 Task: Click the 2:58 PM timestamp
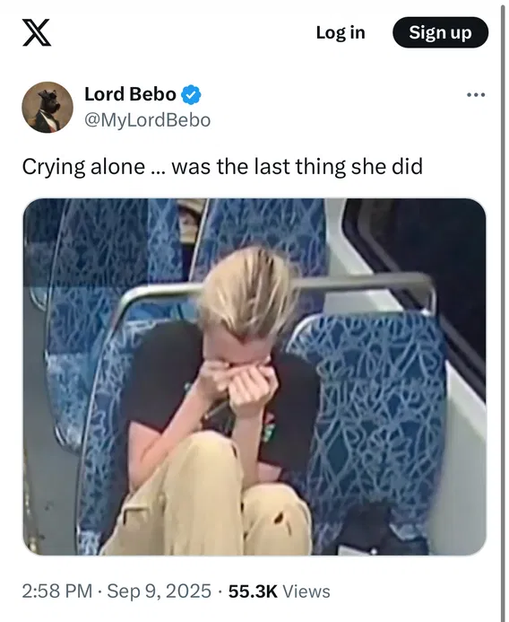point(56,591)
